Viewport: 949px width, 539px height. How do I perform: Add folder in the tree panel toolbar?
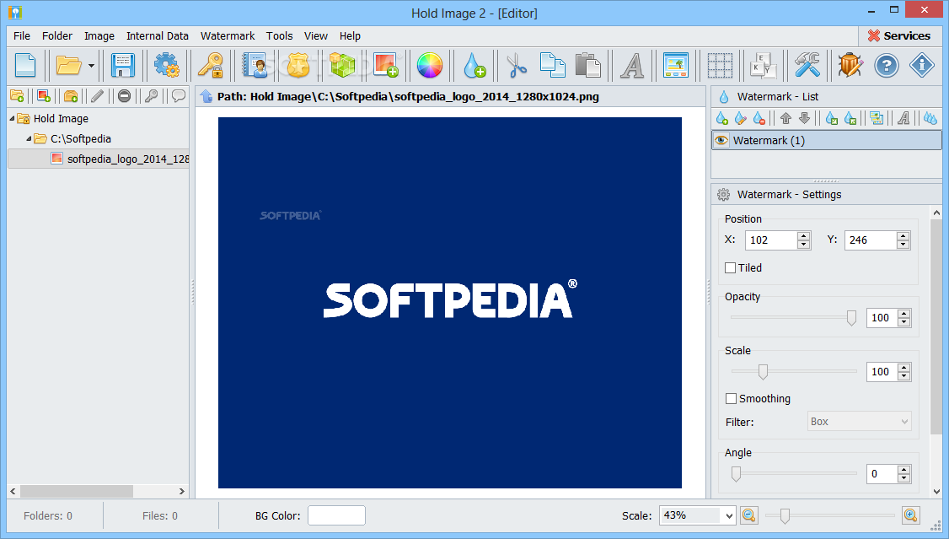tap(17, 95)
